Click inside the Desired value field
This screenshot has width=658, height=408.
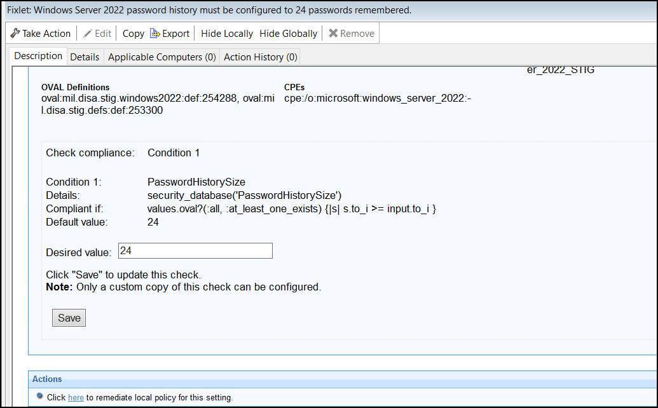pos(195,250)
